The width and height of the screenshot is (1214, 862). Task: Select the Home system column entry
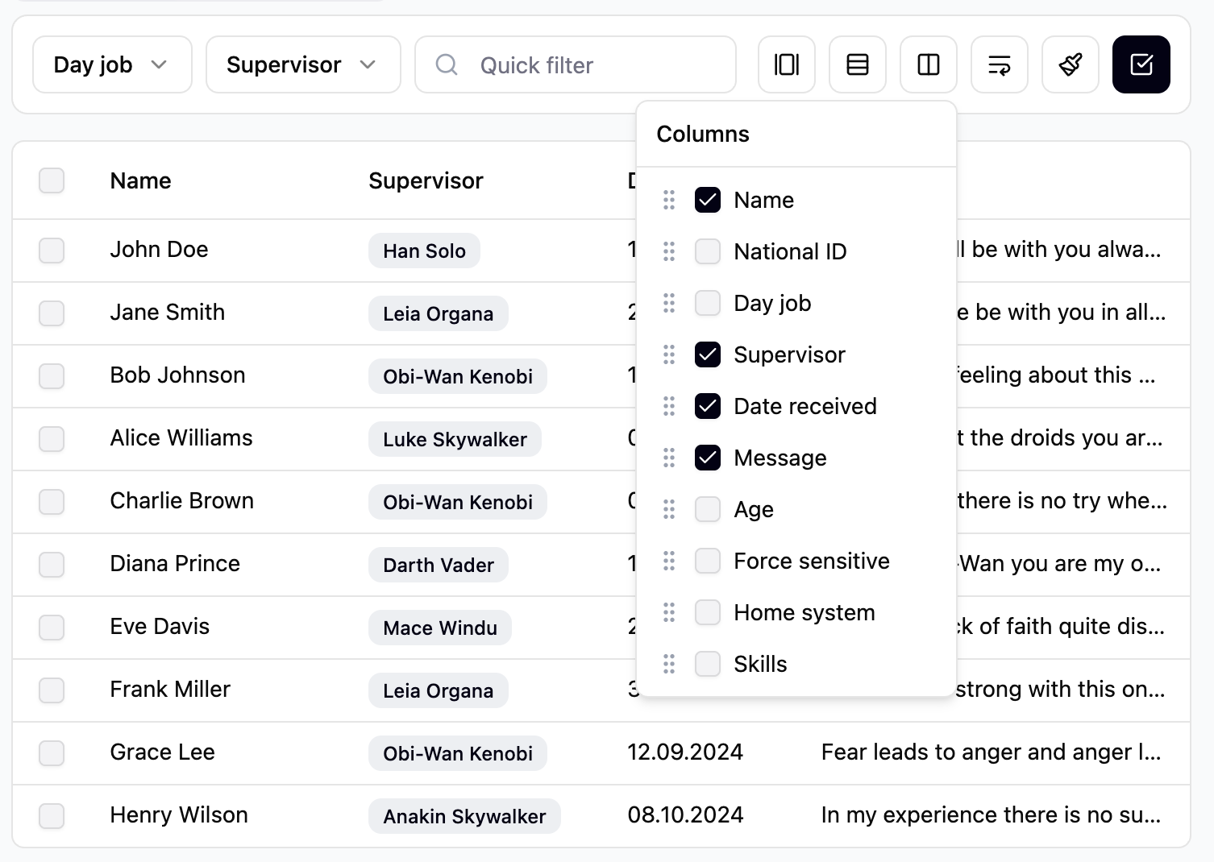[x=803, y=612]
